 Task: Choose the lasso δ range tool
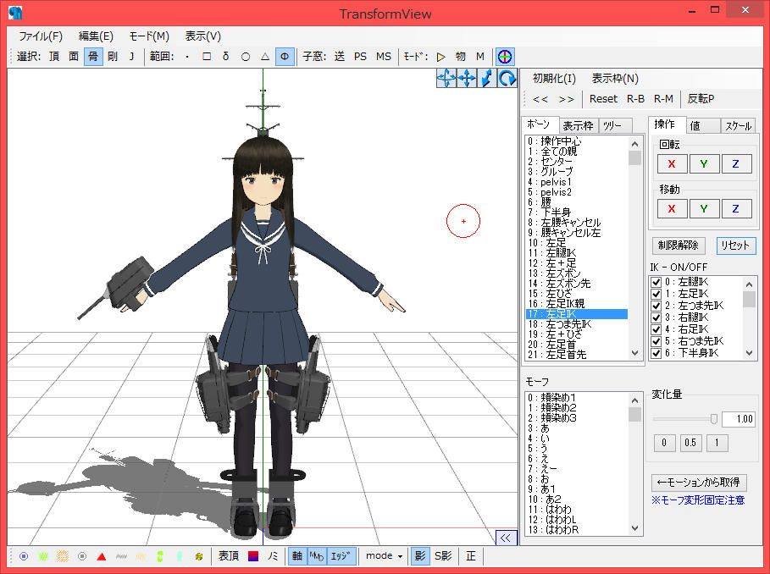pos(226,57)
